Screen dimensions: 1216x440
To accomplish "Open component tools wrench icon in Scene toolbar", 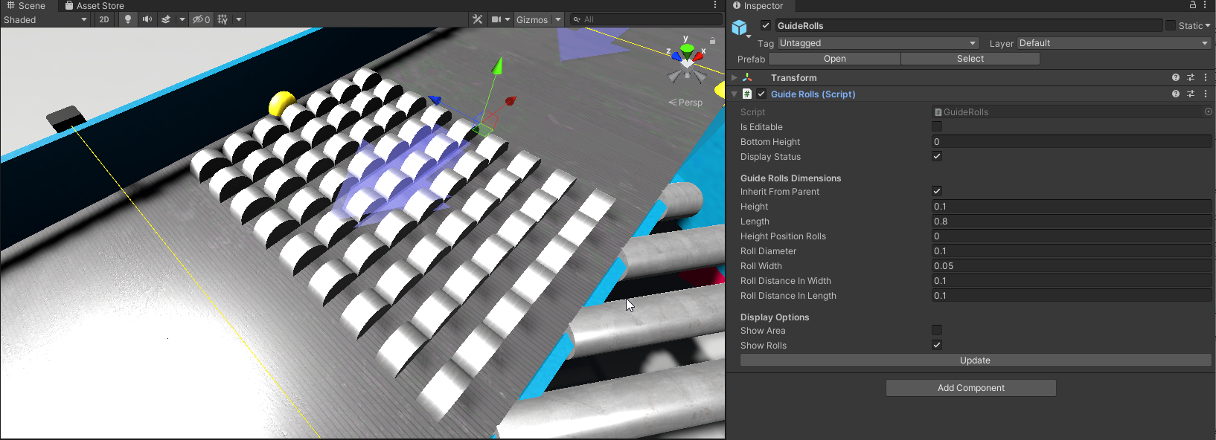I will (478, 19).
